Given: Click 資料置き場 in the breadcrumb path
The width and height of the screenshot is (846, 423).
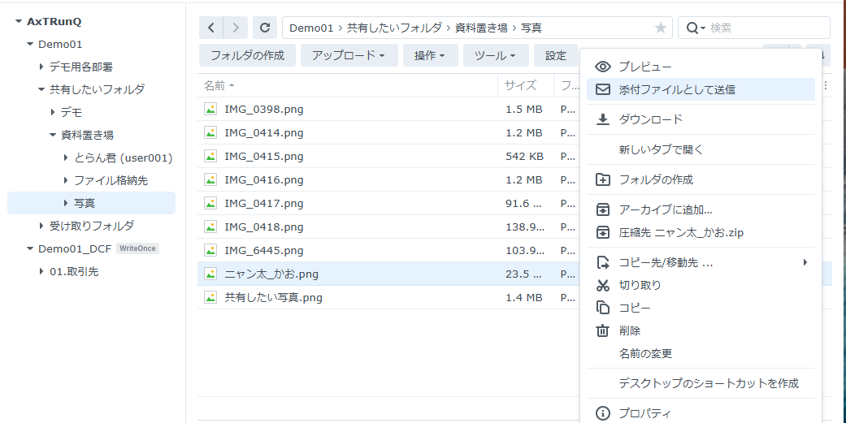Looking at the screenshot, I should tap(481, 28).
